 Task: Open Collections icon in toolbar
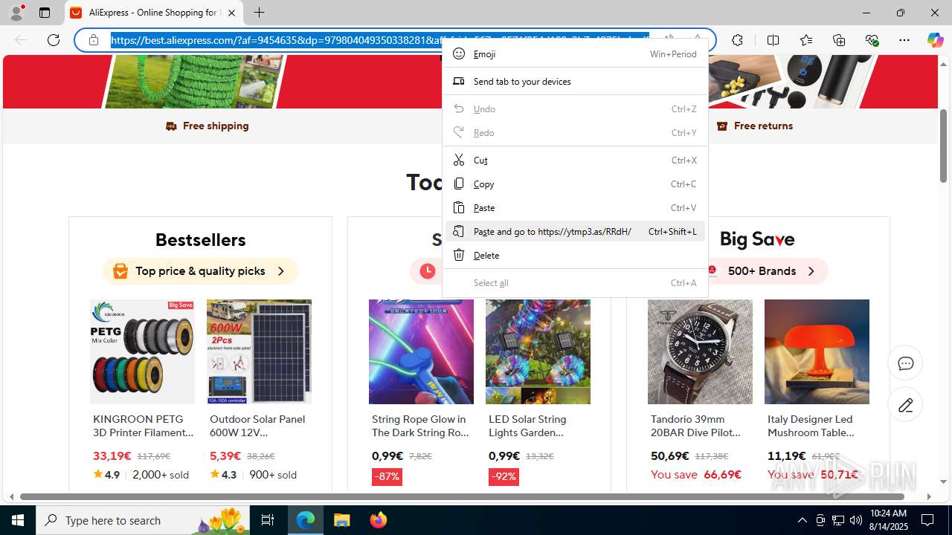pyautogui.click(x=839, y=40)
